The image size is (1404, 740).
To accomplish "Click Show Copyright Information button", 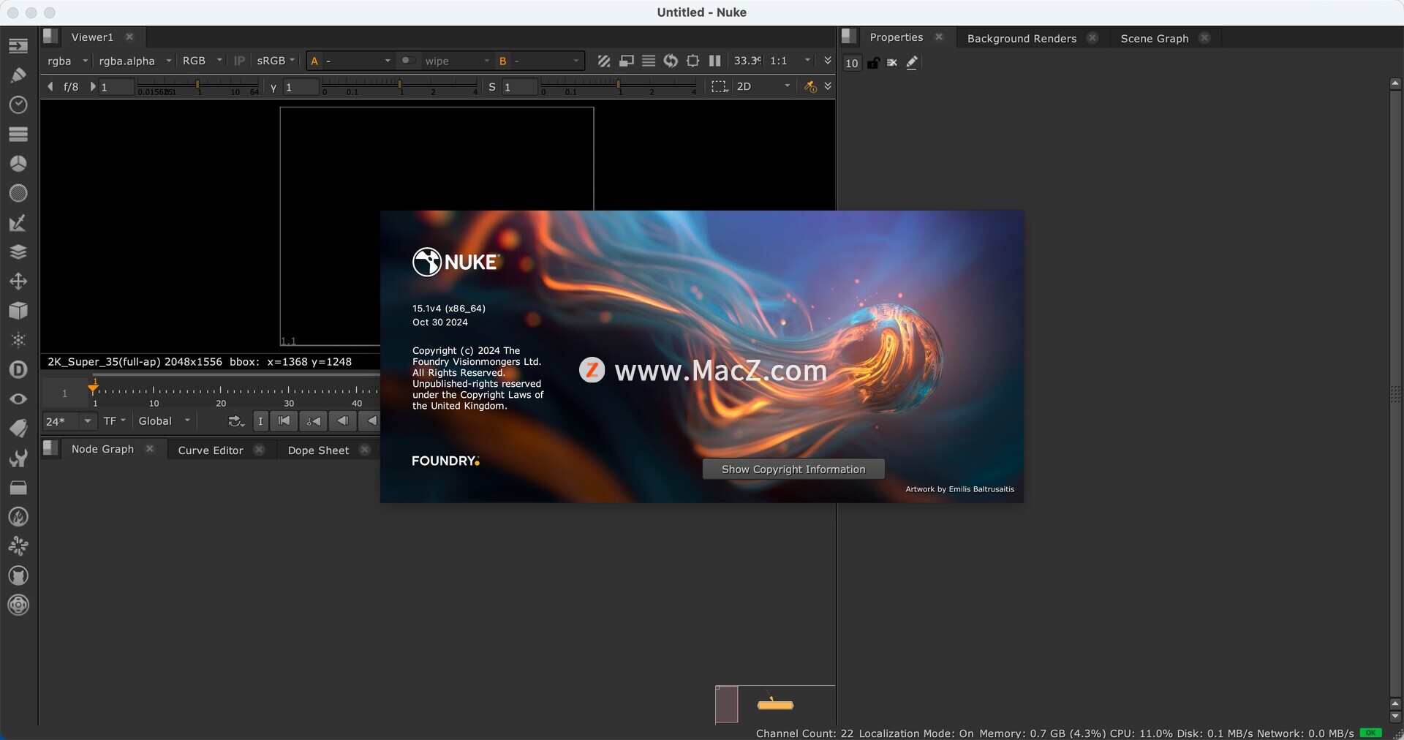I will (793, 469).
